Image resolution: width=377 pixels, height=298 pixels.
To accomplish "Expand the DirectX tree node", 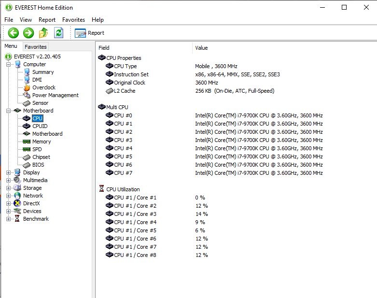I will pyautogui.click(x=8, y=203).
